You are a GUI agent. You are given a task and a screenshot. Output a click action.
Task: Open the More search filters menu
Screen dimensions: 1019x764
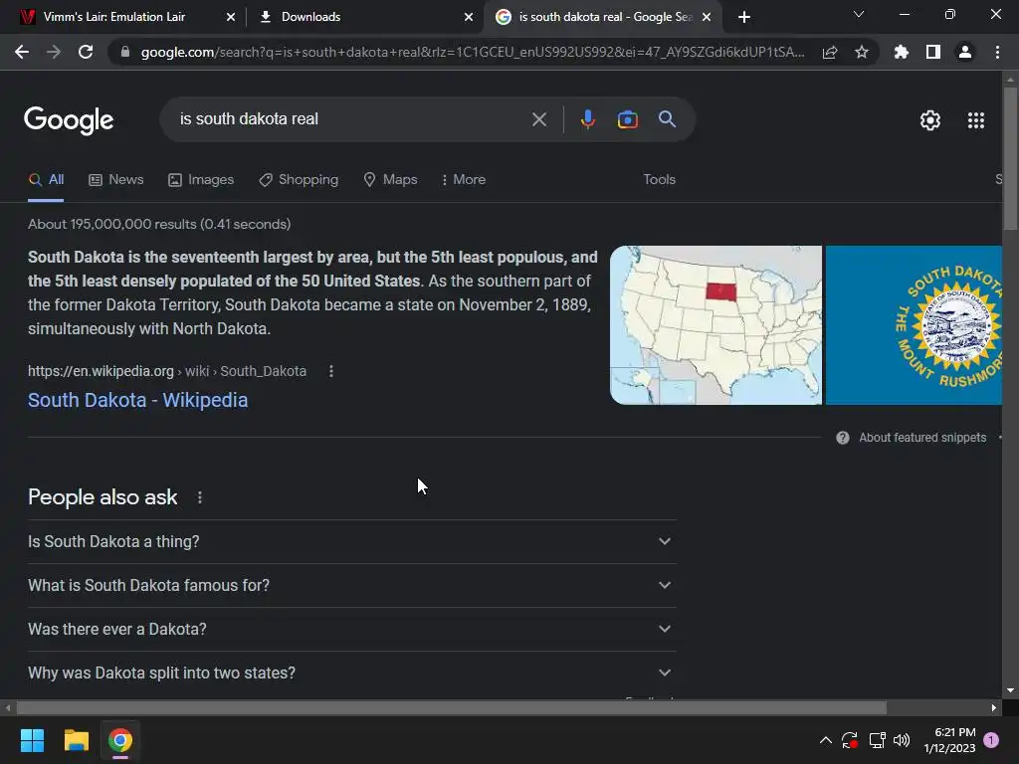464,180
